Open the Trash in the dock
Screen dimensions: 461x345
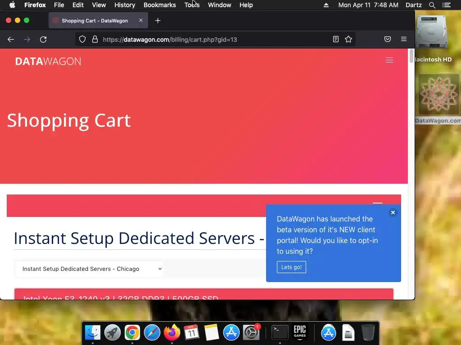(368, 333)
